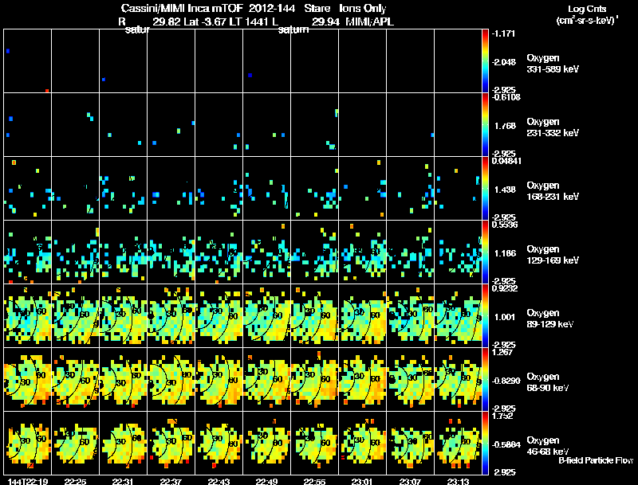Click the 1.768 colorbar value
Viewport: 638px width, 485px height.
tap(505, 126)
